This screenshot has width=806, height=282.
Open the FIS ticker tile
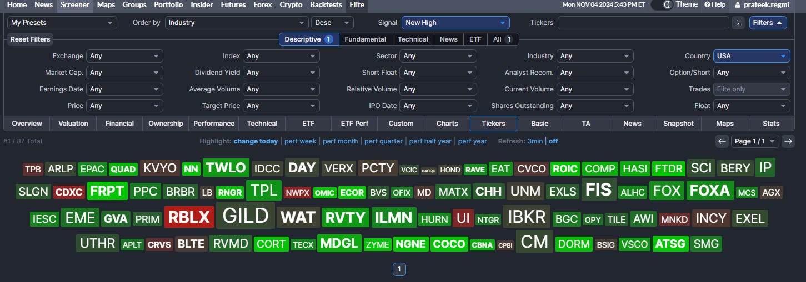598,189
